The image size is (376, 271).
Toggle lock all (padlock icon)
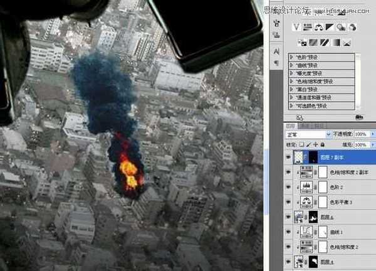pyautogui.click(x=323, y=144)
